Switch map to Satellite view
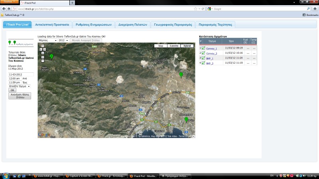 coord(174,46)
